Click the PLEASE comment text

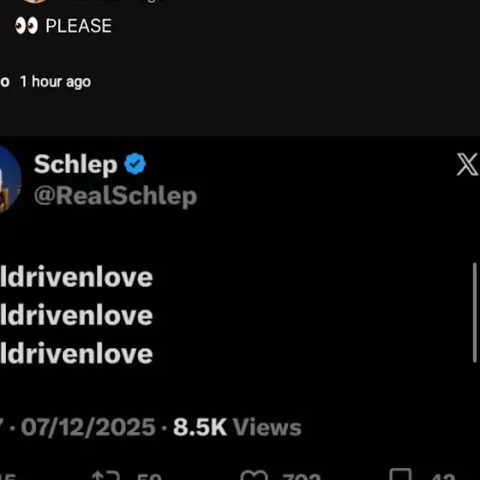click(x=79, y=26)
